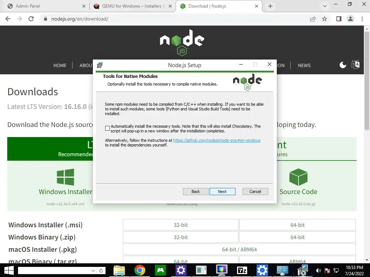Expand the taskbar address dropdown arrow
The height and width of the screenshot is (277, 370).
click(93, 271)
